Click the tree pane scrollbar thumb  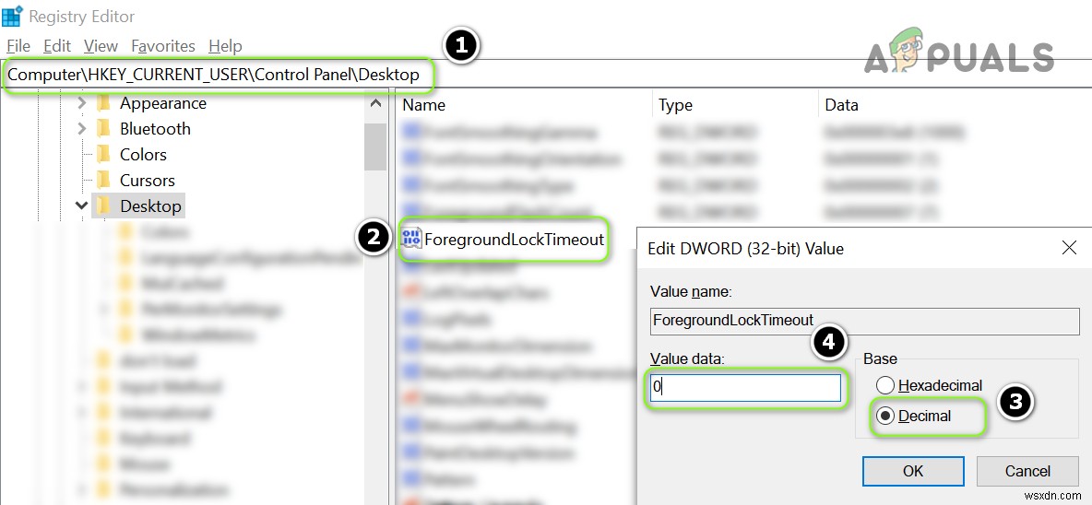[x=374, y=147]
